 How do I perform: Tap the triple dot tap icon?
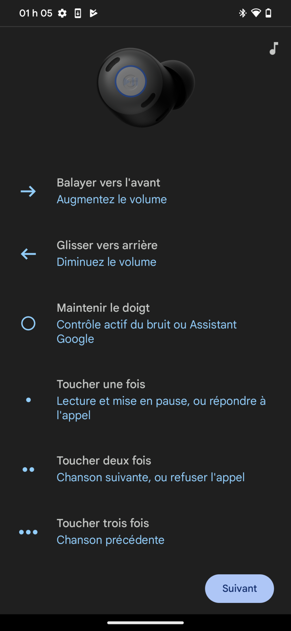point(28,532)
